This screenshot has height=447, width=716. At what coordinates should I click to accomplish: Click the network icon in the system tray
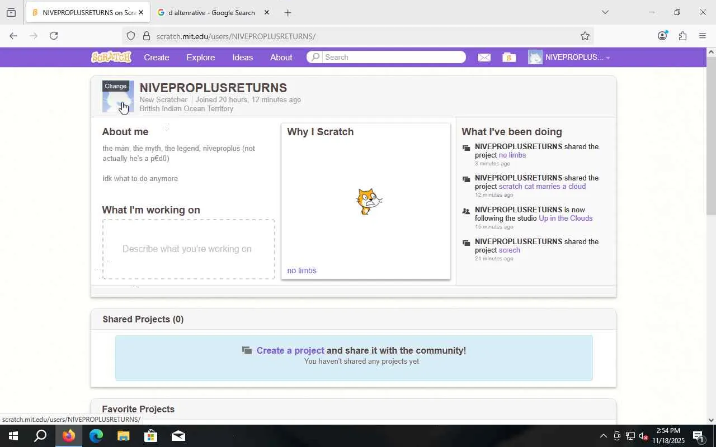pos(630,436)
